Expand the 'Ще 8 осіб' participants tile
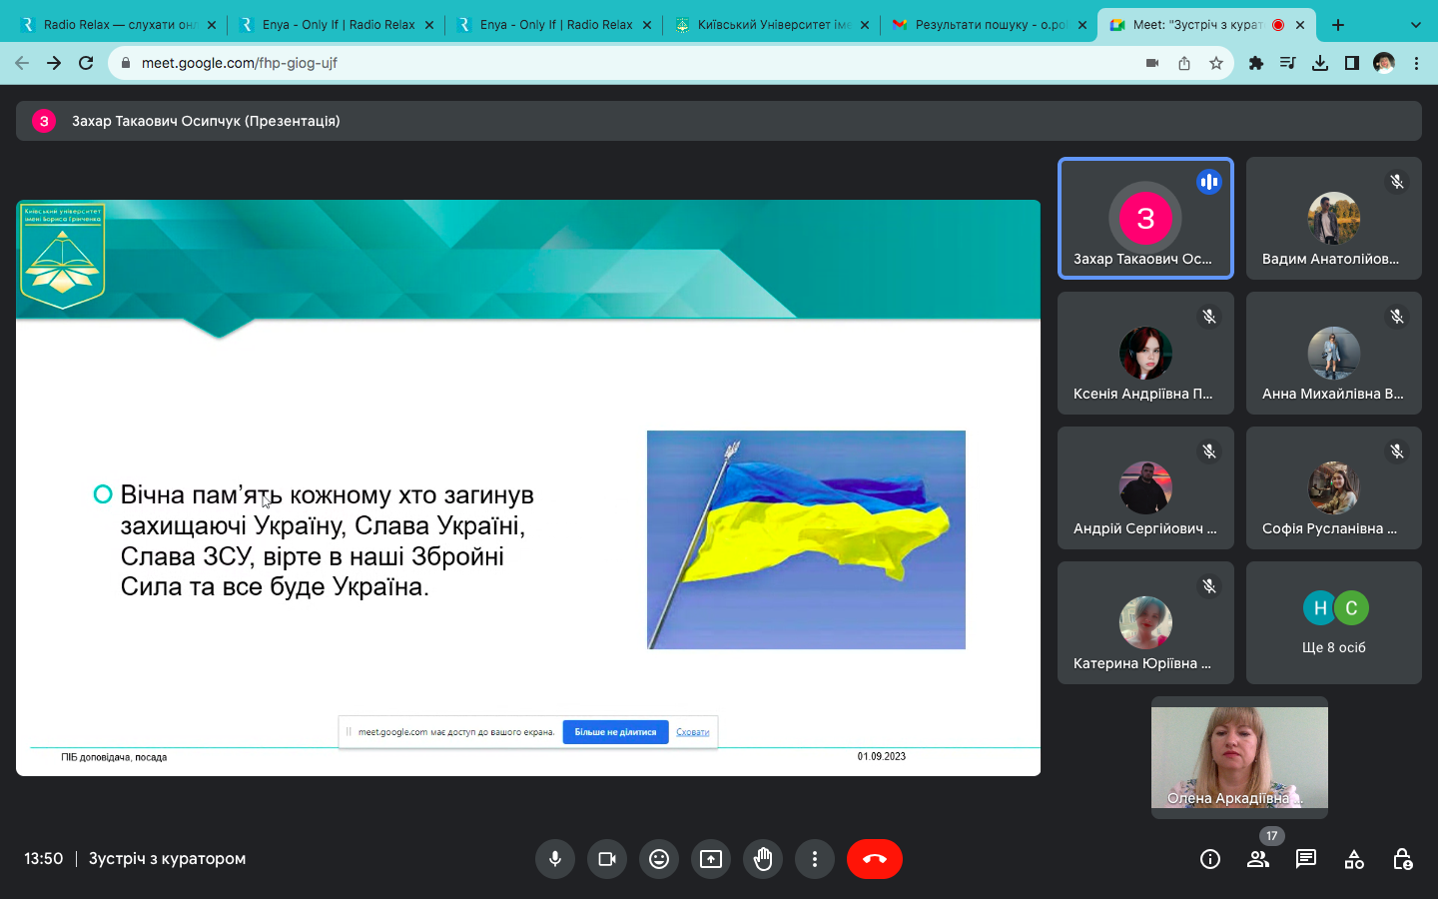 pos(1333,622)
